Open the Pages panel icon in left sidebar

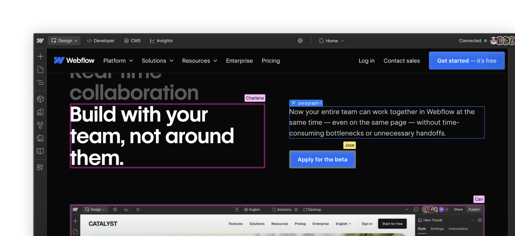pos(40,70)
